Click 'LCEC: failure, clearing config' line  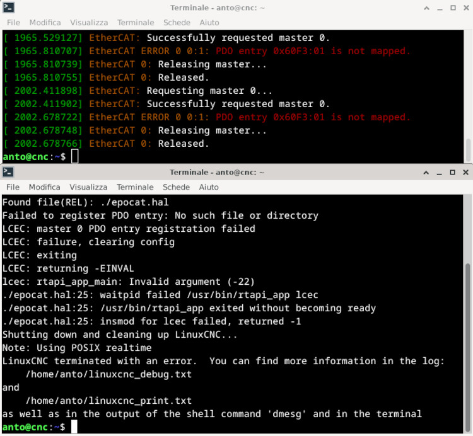[x=88, y=242]
